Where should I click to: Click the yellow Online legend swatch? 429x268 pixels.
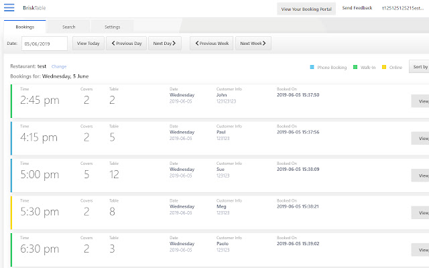click(x=384, y=67)
